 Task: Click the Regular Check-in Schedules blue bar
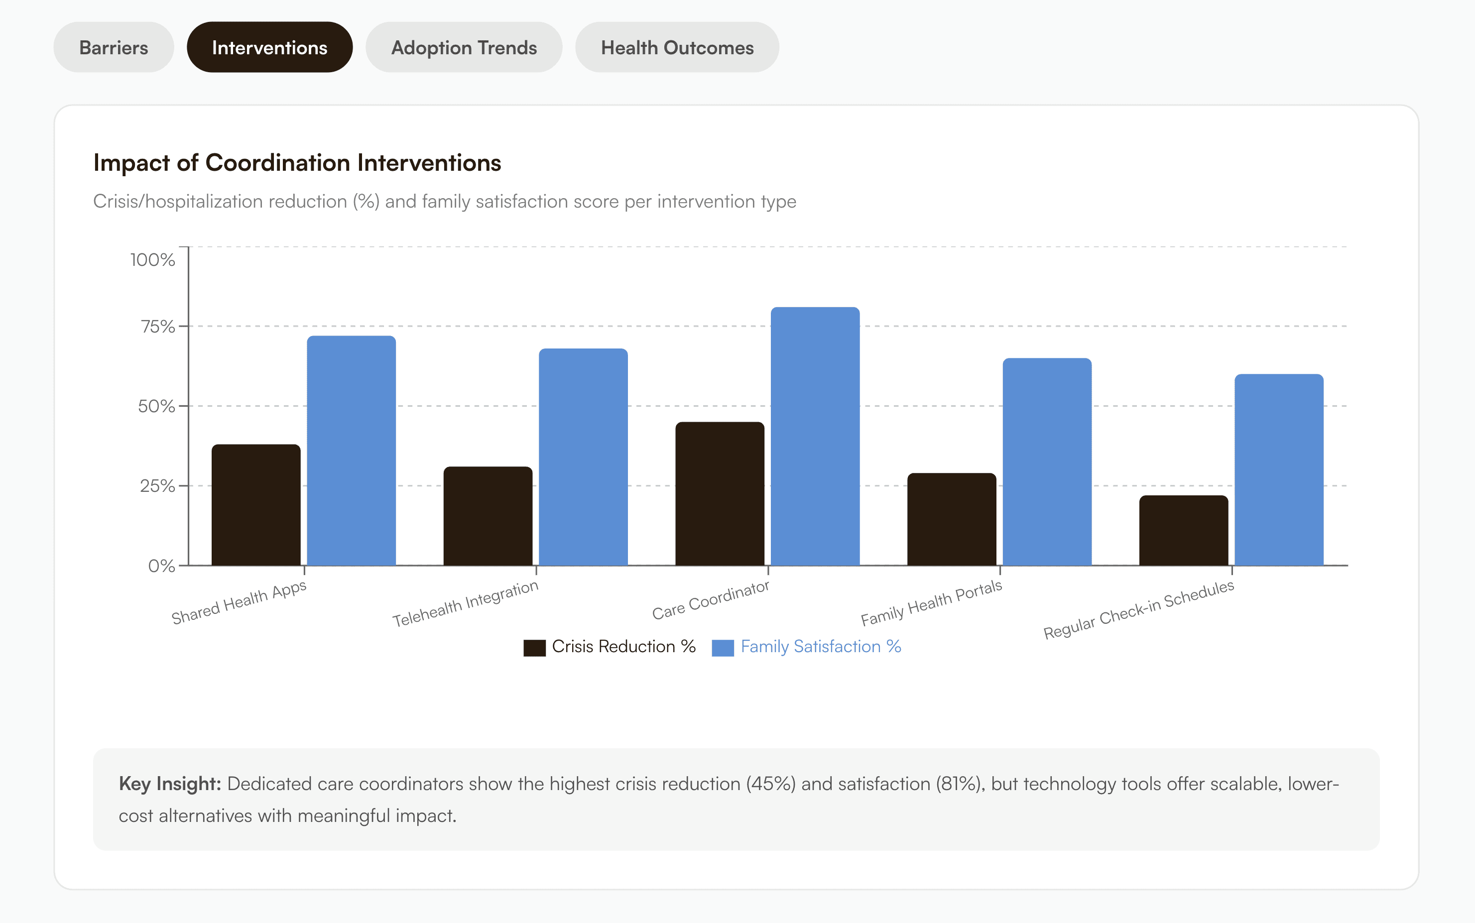pos(1278,469)
